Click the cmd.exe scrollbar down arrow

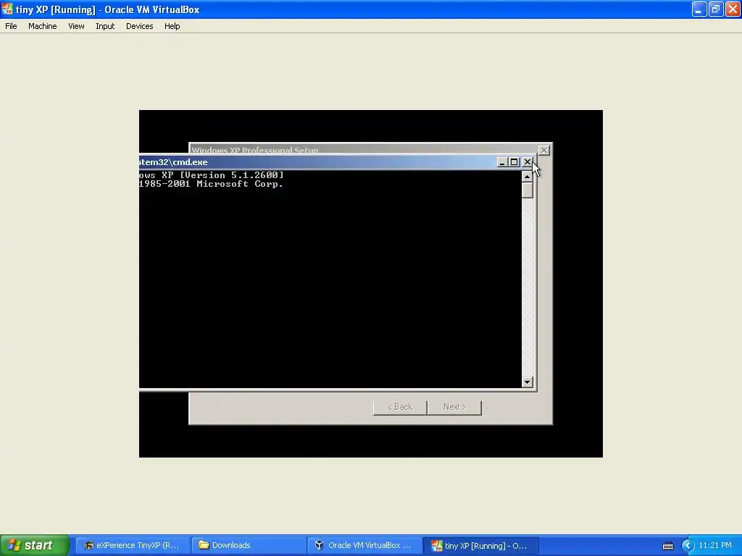coord(528,382)
